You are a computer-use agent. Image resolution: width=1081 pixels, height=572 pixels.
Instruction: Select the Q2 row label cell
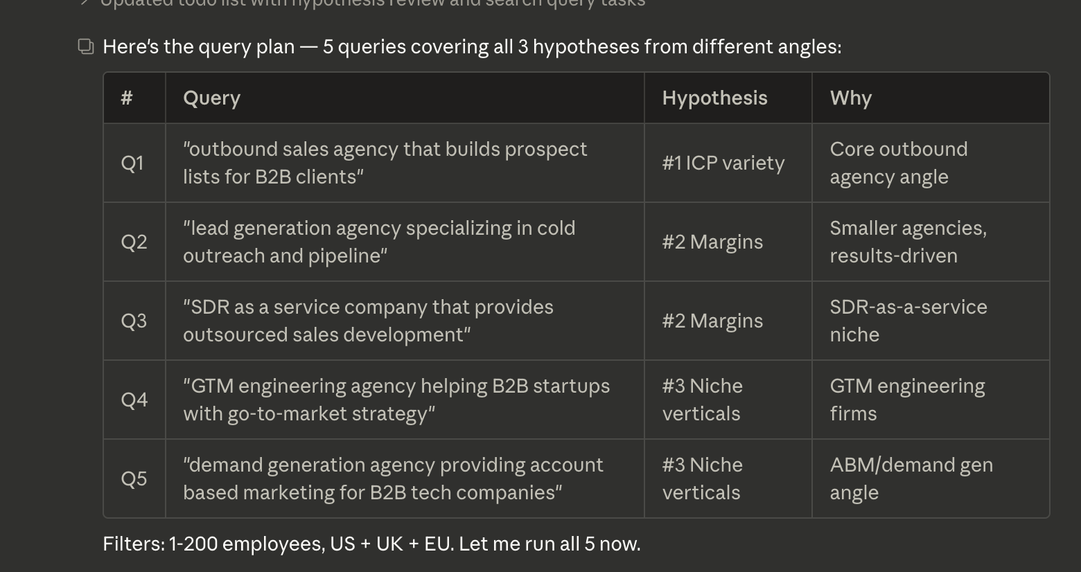coord(134,242)
